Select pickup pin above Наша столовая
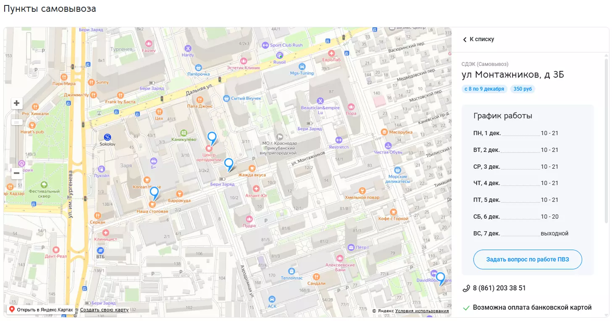The image size is (612, 321). [154, 192]
